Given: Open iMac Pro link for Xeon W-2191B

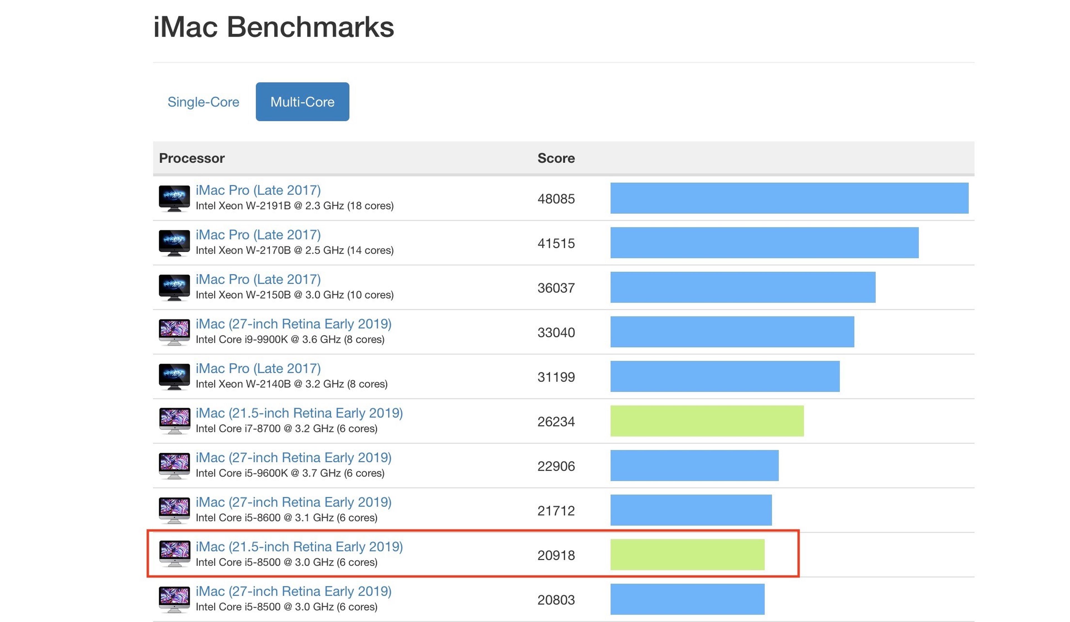Looking at the screenshot, I should (258, 190).
